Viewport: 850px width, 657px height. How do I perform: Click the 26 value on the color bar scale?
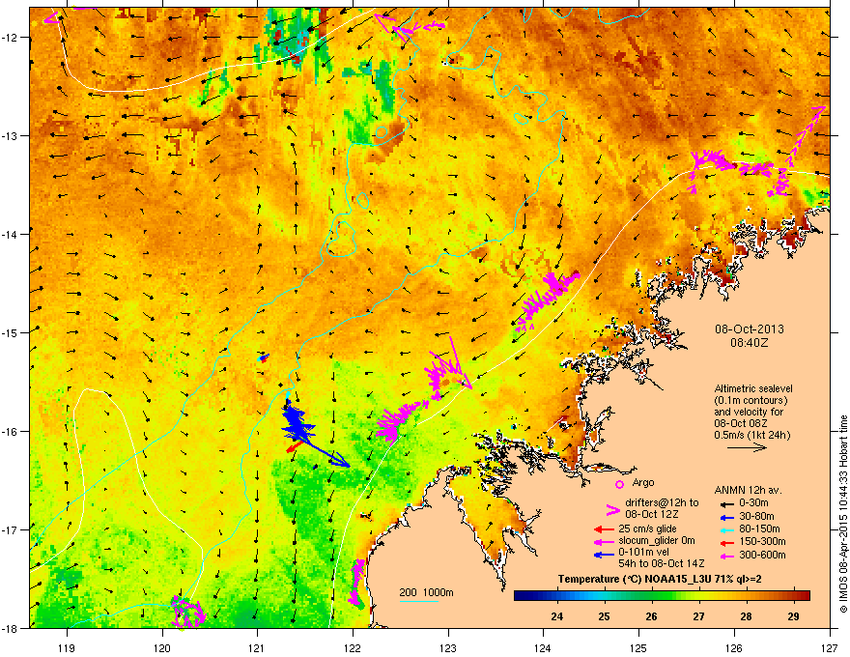(x=652, y=616)
